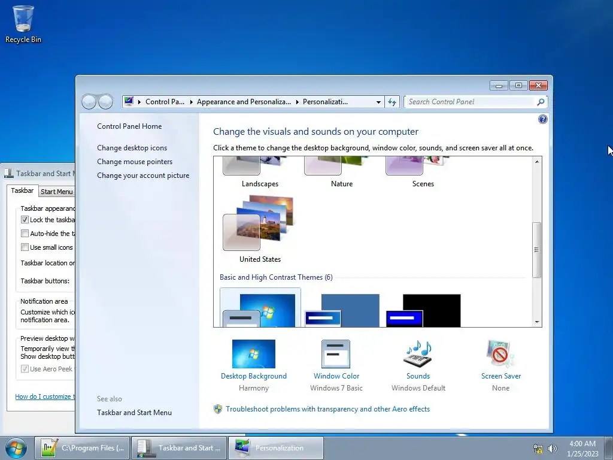The width and height of the screenshot is (613, 460).
Task: Click the theme list scrollbar thumb
Action: pyautogui.click(x=537, y=250)
